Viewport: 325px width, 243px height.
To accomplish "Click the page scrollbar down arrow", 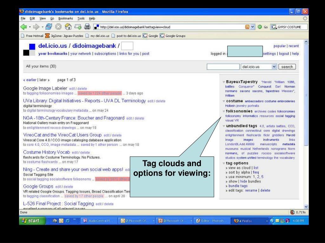I will pos(306,207).
